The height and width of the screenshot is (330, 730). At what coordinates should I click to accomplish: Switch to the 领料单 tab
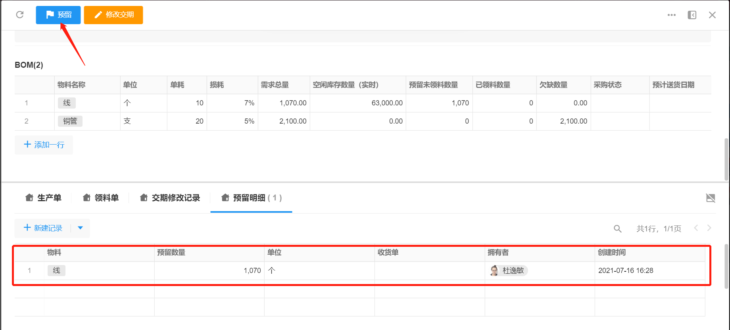coord(101,198)
